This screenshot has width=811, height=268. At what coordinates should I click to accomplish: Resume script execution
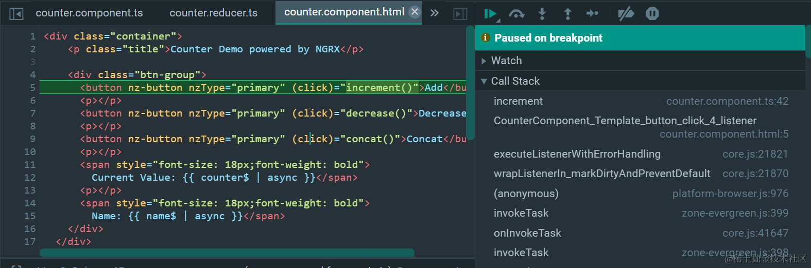(491, 14)
